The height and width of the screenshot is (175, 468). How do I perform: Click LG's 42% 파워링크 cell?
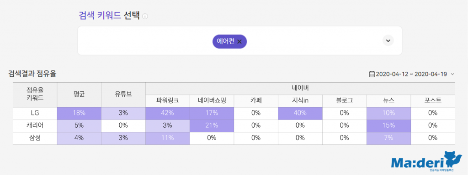(167, 113)
